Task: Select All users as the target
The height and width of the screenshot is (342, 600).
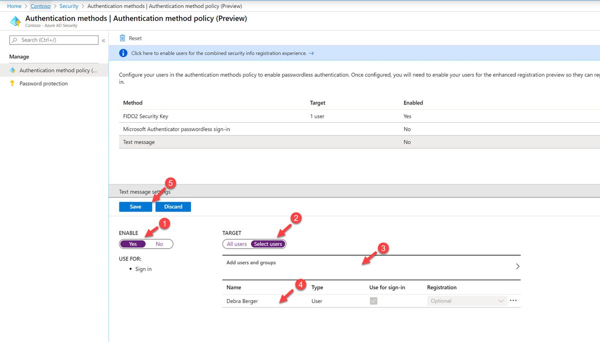Action: coord(235,244)
